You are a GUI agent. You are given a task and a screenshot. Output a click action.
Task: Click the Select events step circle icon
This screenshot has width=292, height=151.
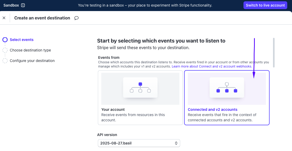pos(5,40)
